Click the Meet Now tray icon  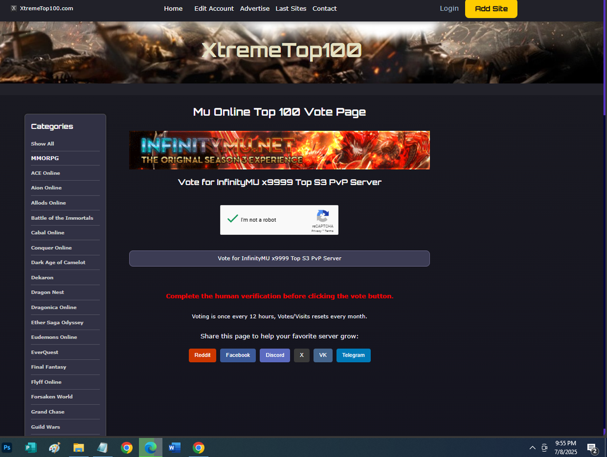[544, 448]
